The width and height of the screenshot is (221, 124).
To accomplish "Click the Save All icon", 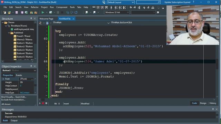I will point(22,12).
